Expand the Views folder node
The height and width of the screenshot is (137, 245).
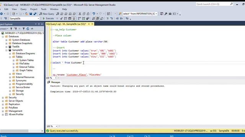point(10,74)
